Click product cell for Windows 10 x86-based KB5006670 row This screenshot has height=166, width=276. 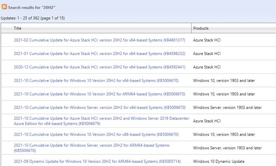[224, 135]
